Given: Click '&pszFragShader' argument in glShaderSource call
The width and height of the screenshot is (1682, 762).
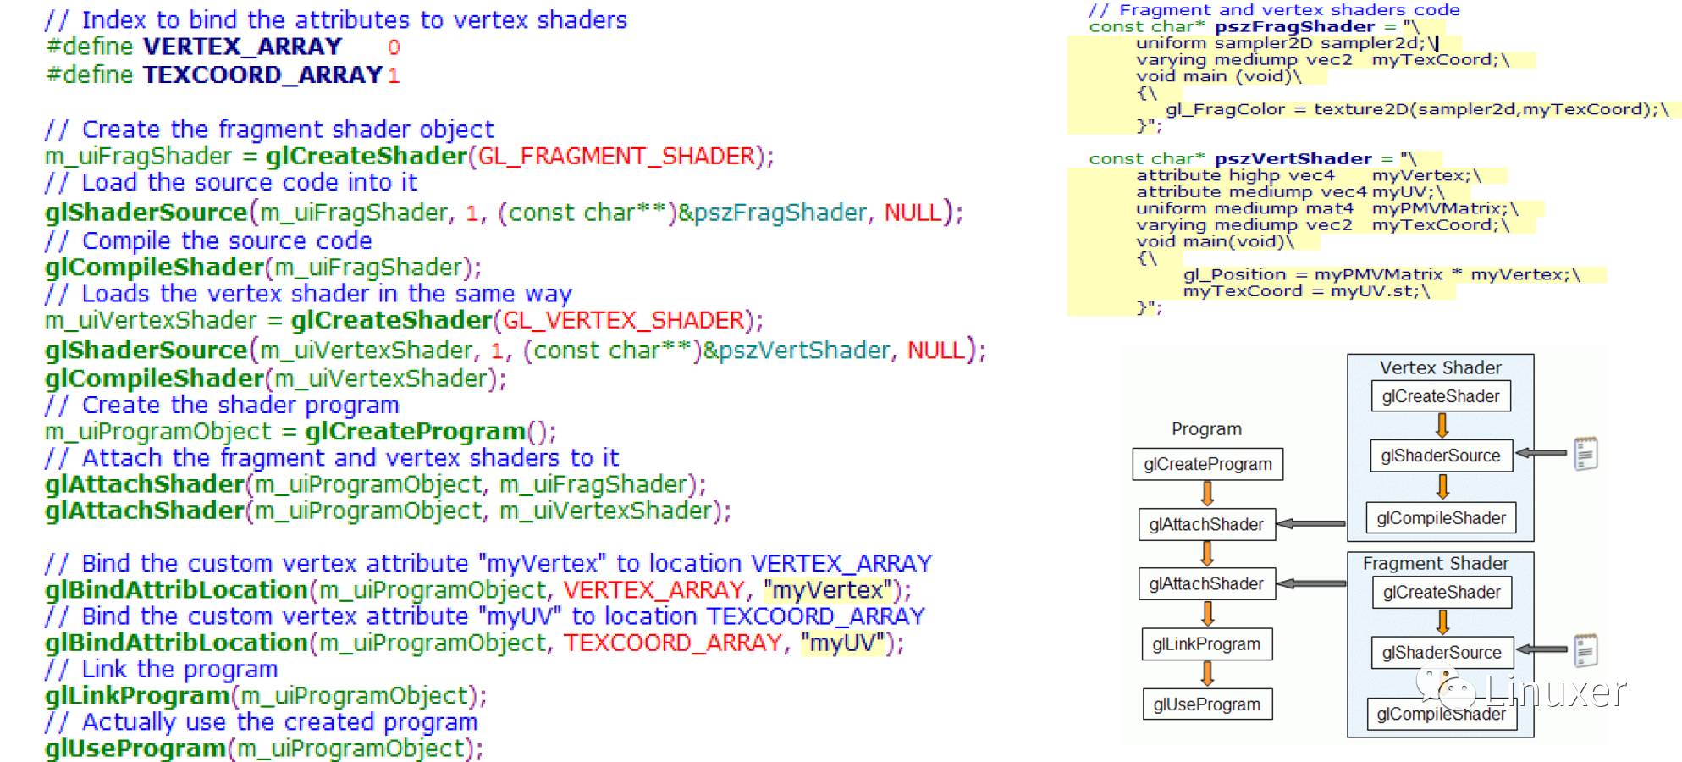Looking at the screenshot, I should point(773,212).
